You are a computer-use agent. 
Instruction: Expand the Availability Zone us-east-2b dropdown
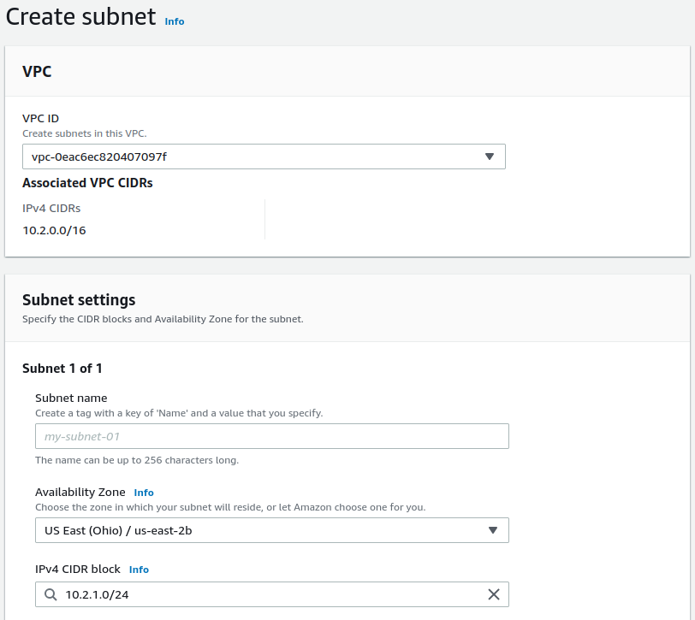point(272,530)
